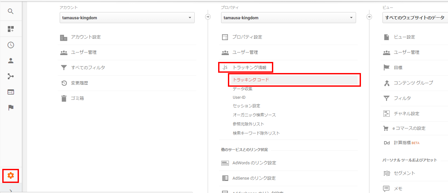Viewport: 448px width, 193px height.
Task: Expand the プロパティ tamausa-kingdom dropdown
Action: tap(288, 18)
